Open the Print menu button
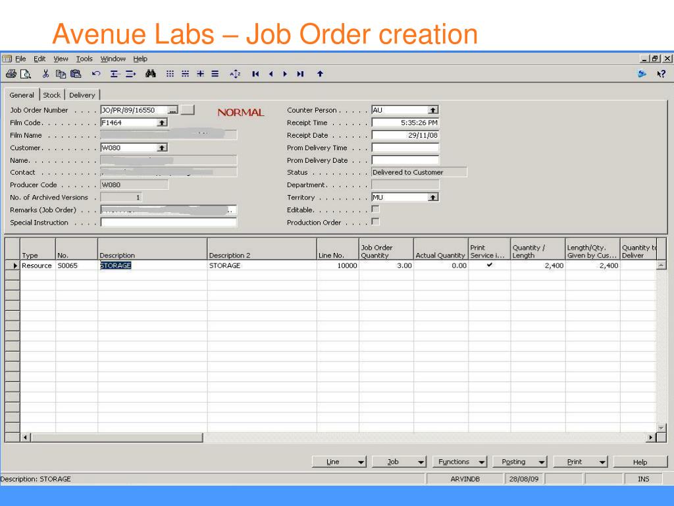Viewport: 674px width, 506px height. tap(581, 462)
